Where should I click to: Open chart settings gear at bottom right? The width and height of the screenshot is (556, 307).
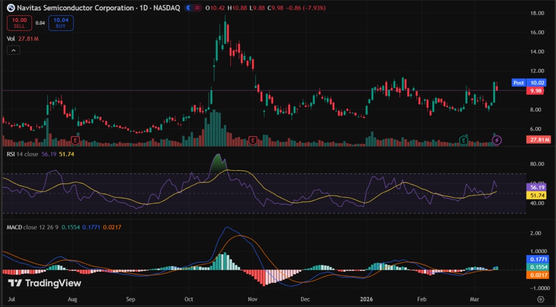[541, 299]
